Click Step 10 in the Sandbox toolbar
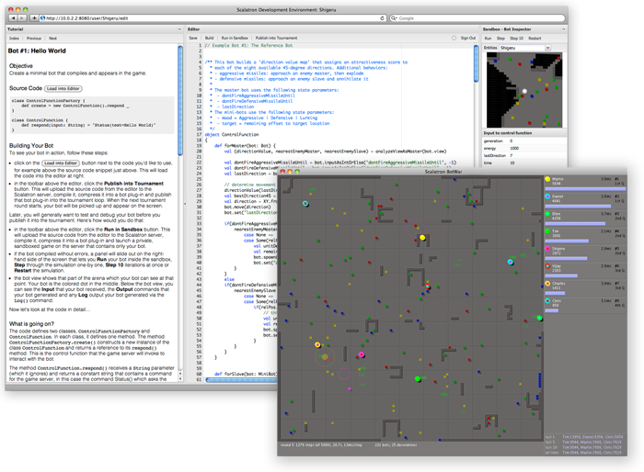 [516, 39]
